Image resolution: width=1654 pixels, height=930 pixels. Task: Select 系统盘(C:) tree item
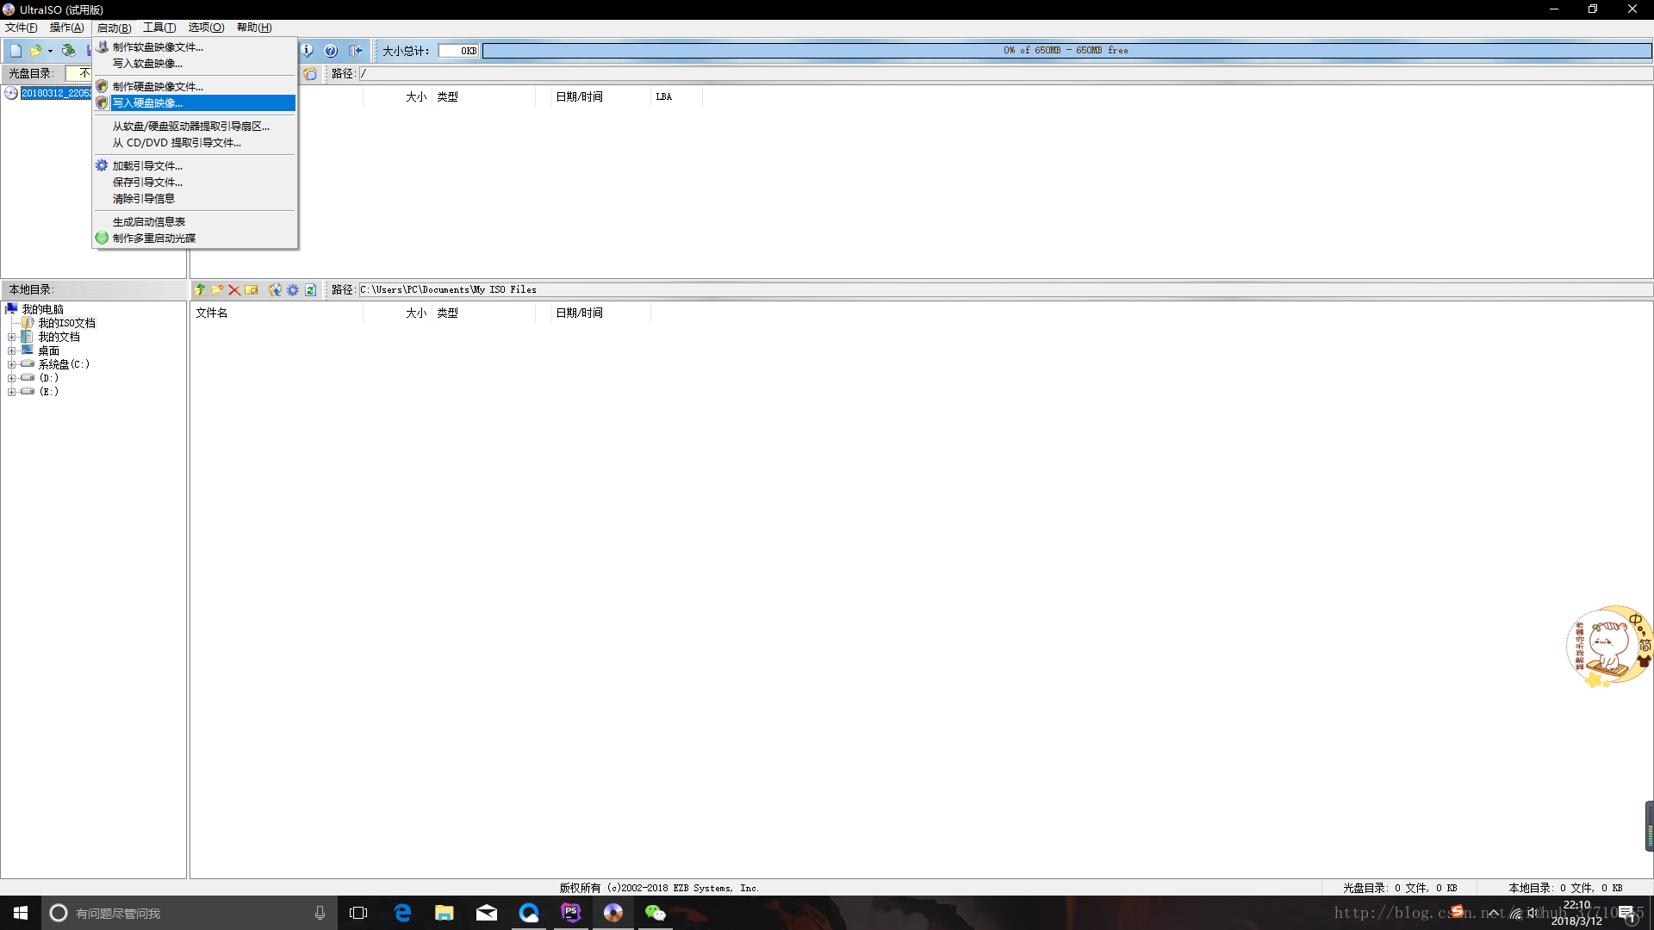(64, 365)
